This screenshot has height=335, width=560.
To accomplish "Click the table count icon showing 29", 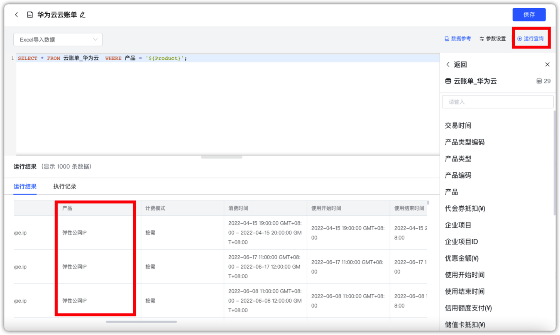I will point(539,81).
